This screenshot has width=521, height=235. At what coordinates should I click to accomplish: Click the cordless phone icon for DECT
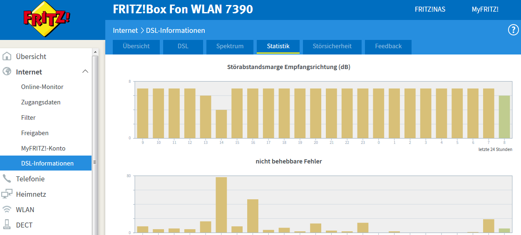tap(7, 225)
